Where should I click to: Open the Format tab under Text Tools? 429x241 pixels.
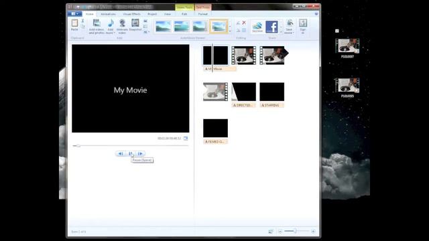(202, 14)
